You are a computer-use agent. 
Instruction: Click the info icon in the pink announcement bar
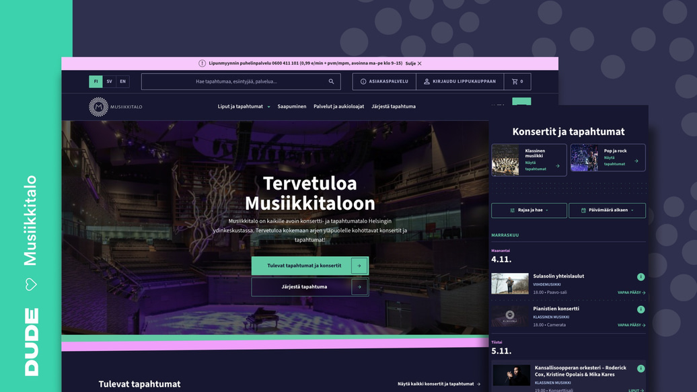click(x=203, y=64)
